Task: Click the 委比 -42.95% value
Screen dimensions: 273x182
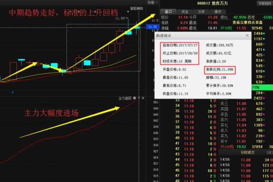Action: [239, 17]
